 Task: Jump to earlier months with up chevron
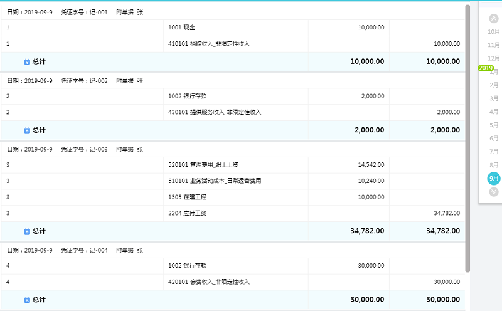[x=494, y=19]
